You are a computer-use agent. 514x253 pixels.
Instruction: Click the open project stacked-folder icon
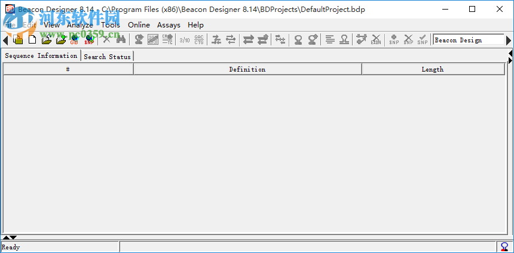coord(18,39)
